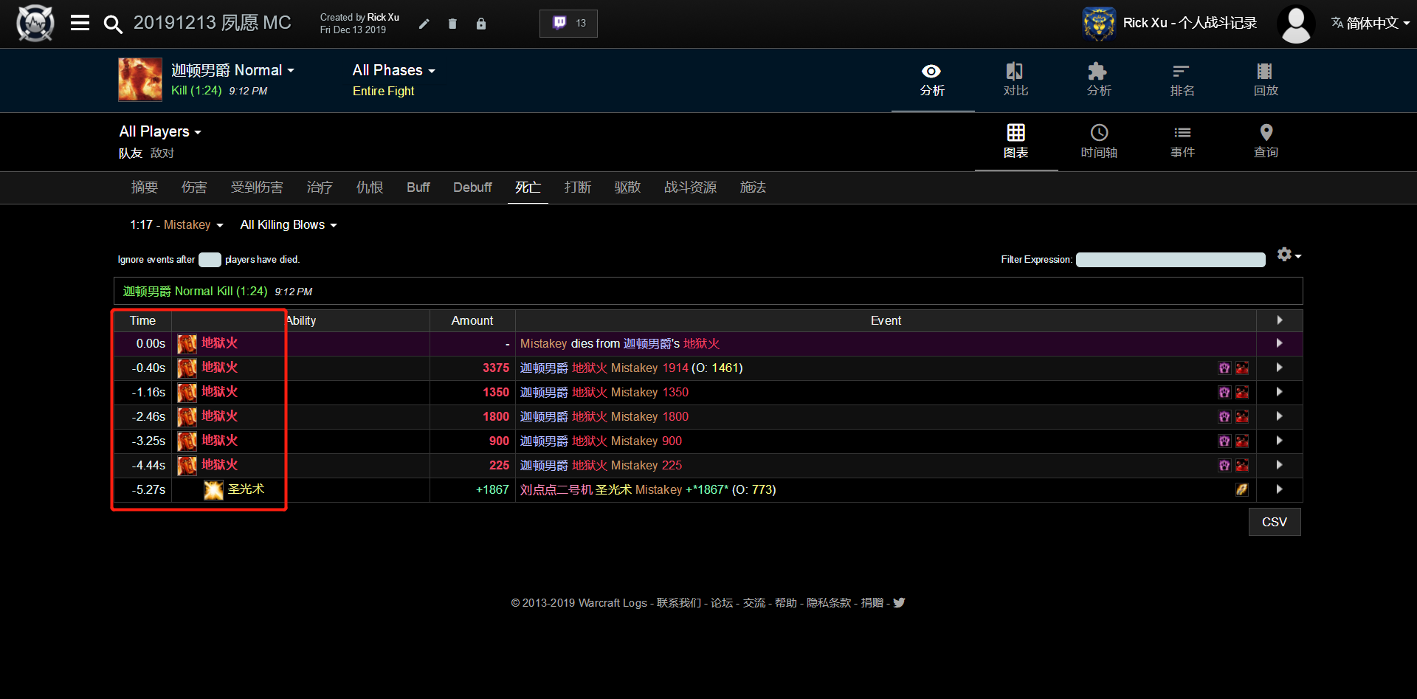Image resolution: width=1417 pixels, height=699 pixels.
Task: Open the 回放 replay view
Action: click(x=1265, y=80)
